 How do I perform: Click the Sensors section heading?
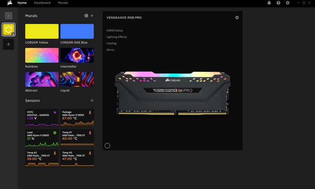[32, 100]
